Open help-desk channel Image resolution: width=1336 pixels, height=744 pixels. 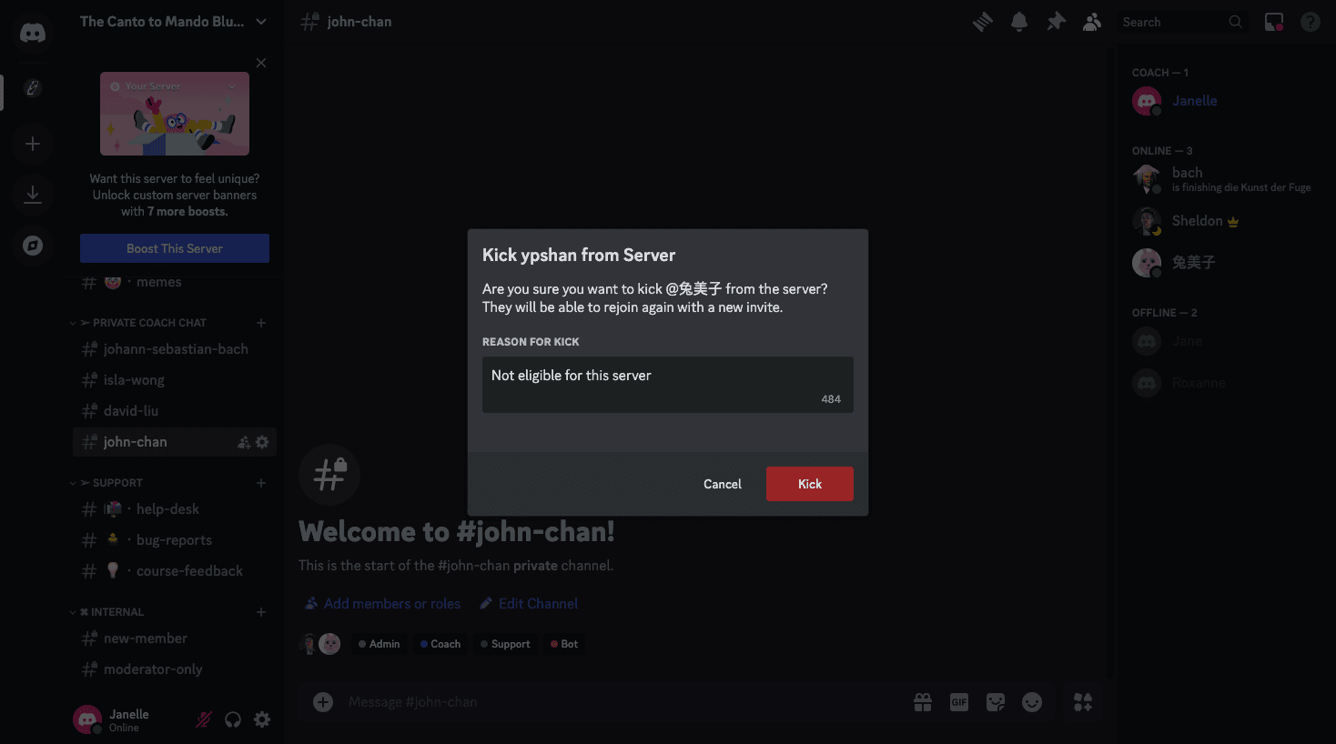[x=174, y=509]
